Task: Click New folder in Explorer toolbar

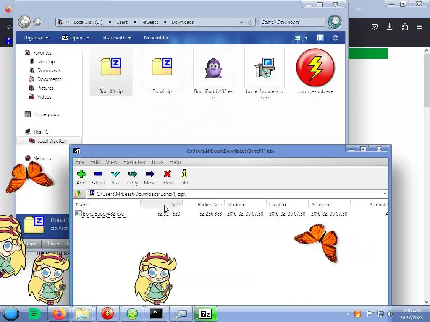Action: pos(156,38)
